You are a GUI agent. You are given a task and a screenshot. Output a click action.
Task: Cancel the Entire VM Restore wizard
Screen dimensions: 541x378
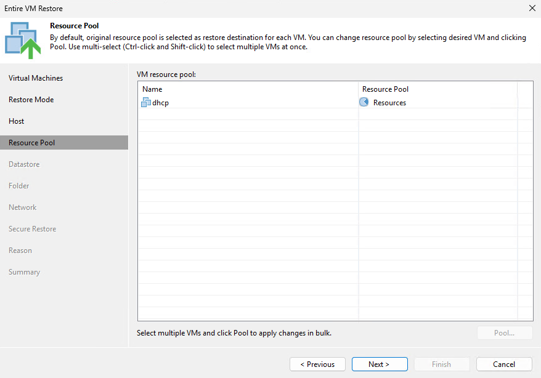coord(504,364)
